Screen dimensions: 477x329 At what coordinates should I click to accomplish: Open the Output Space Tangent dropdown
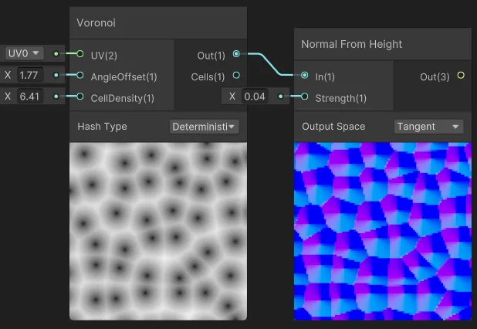428,127
